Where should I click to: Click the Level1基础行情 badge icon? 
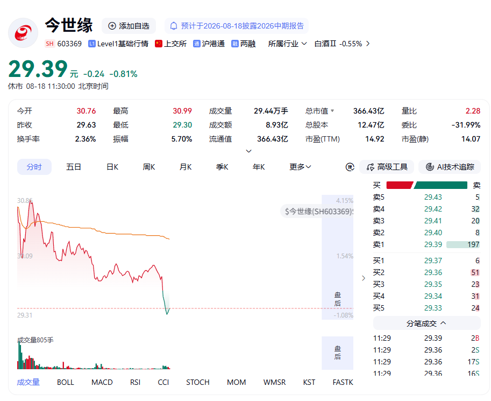[x=92, y=44]
